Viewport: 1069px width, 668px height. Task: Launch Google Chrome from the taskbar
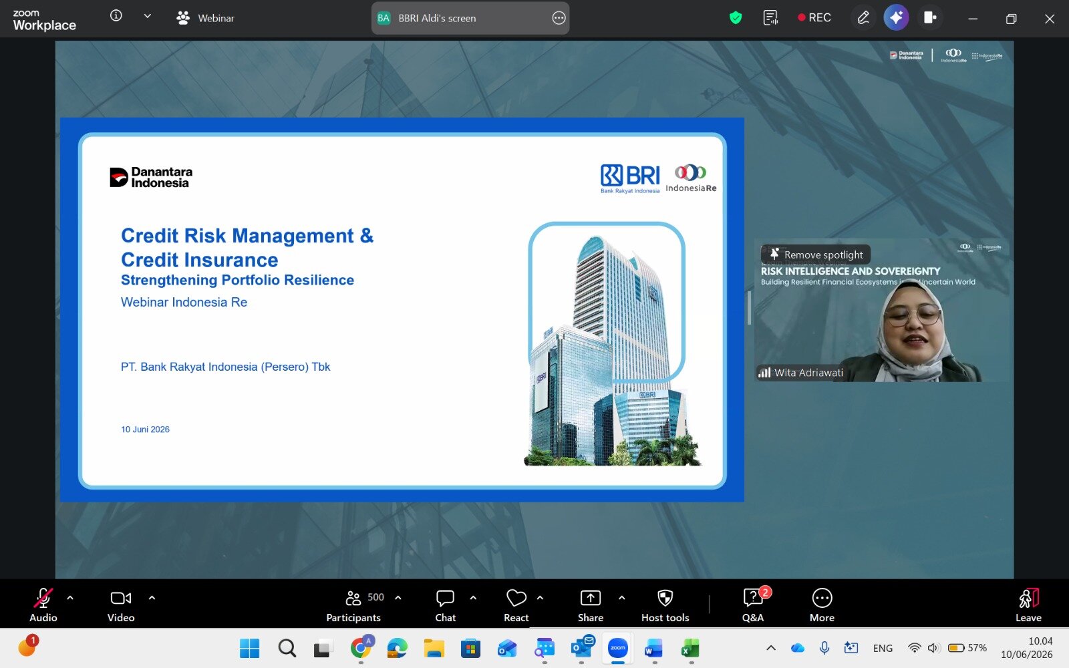click(x=361, y=648)
